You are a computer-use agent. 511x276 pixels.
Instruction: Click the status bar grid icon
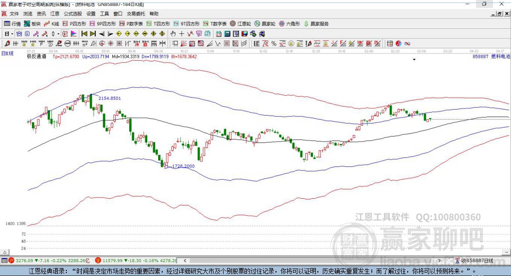pos(4,261)
